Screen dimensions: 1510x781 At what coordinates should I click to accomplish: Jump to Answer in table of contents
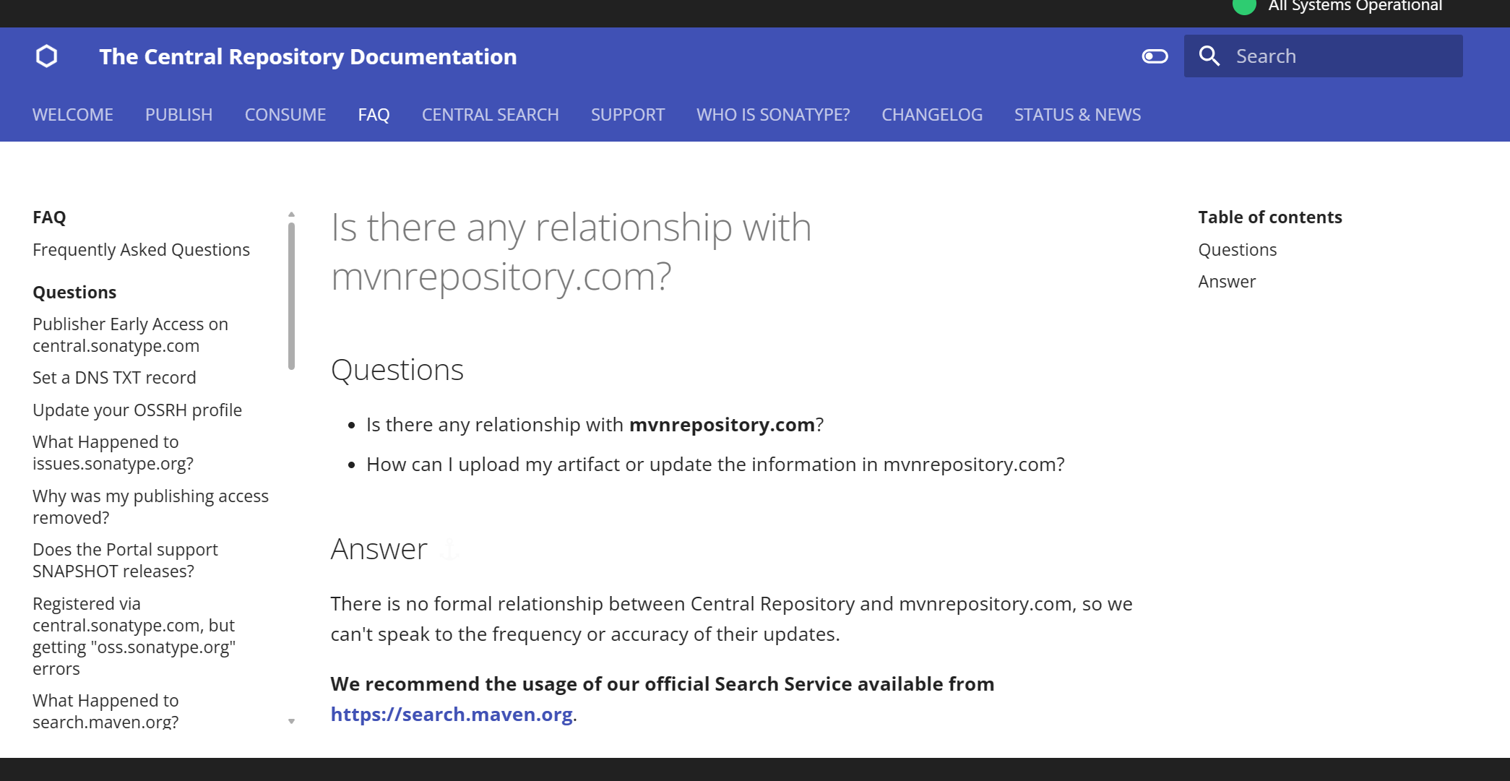[1227, 282]
